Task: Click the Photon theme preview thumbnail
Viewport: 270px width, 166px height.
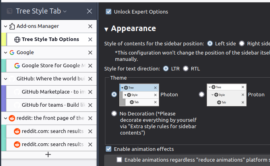Action: coord(139,95)
